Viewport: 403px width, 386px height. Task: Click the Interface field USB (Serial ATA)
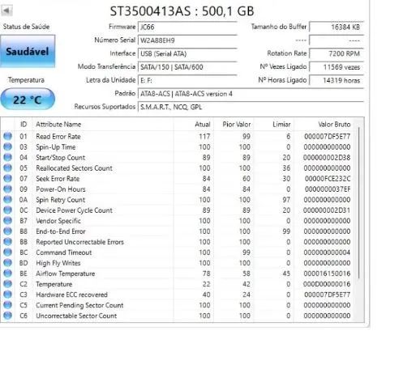(187, 53)
